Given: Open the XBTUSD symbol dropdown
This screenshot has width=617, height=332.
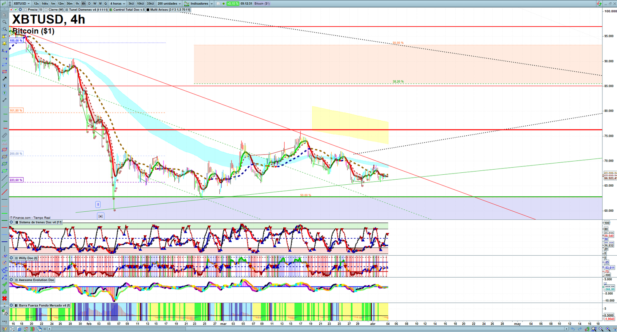Looking at the screenshot, I should click(x=22, y=3).
